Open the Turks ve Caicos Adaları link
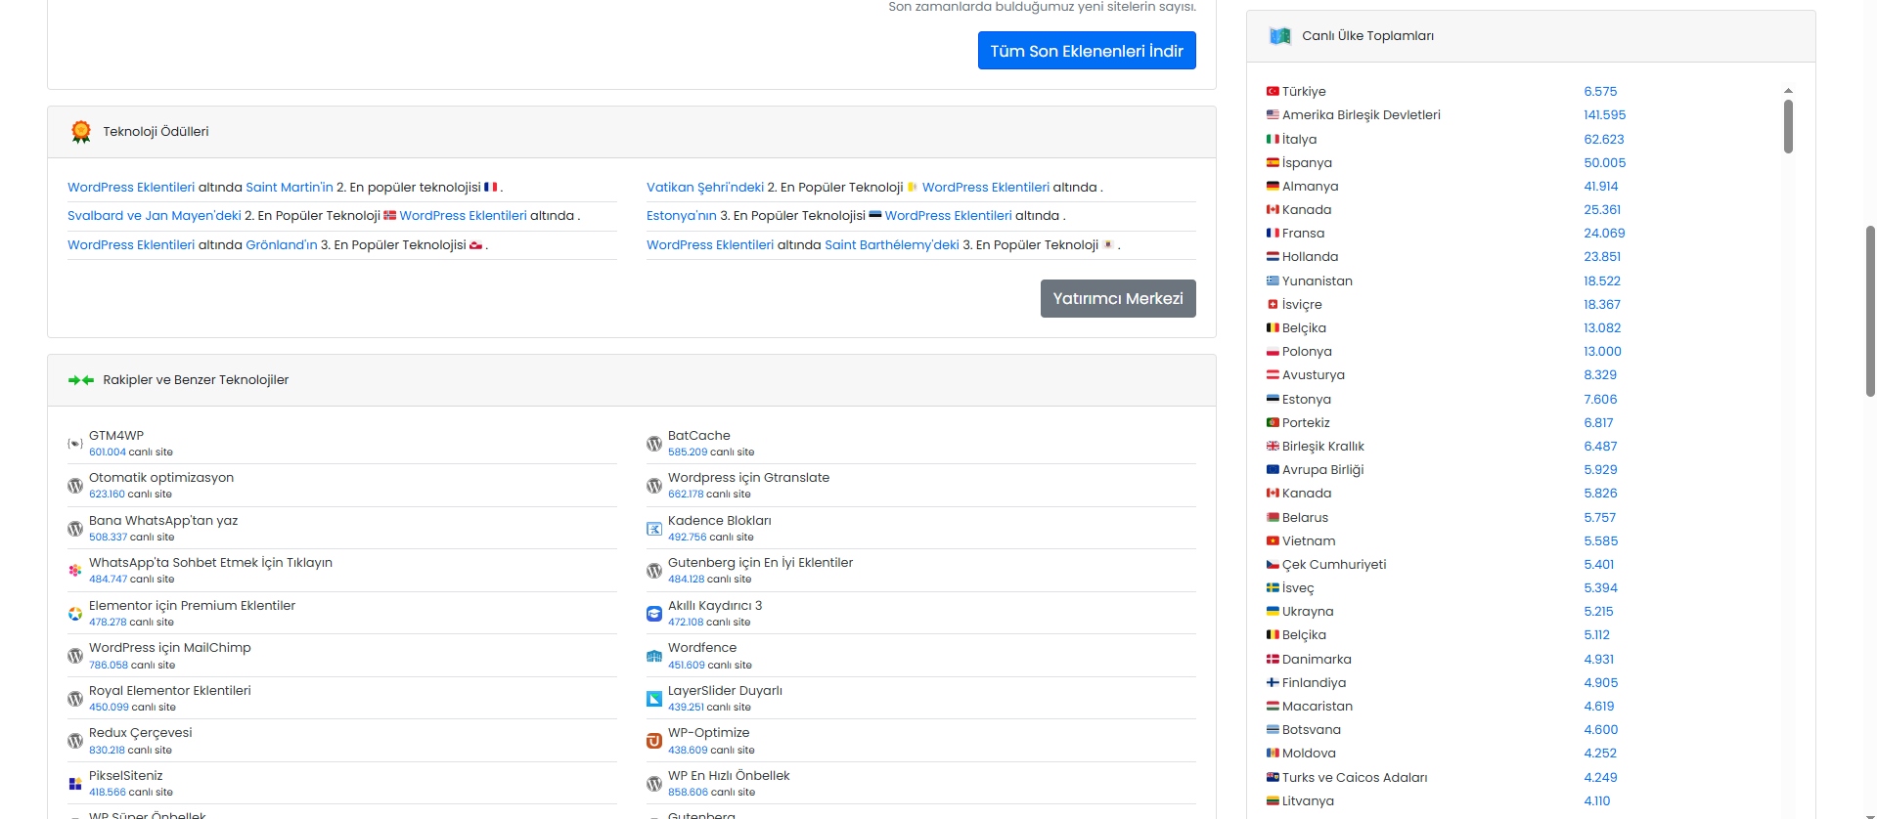Viewport: 1877px width, 819px height. [x=1355, y=778]
